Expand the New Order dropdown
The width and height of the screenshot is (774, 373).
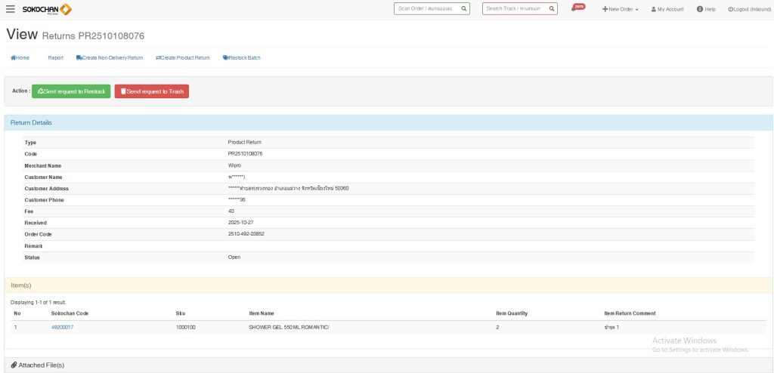coord(621,9)
